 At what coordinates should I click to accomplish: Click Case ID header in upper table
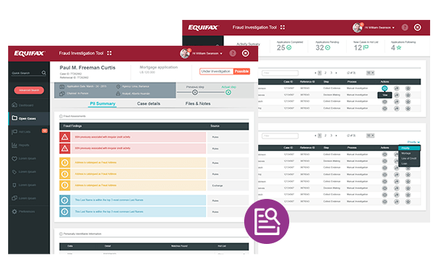coord(288,82)
